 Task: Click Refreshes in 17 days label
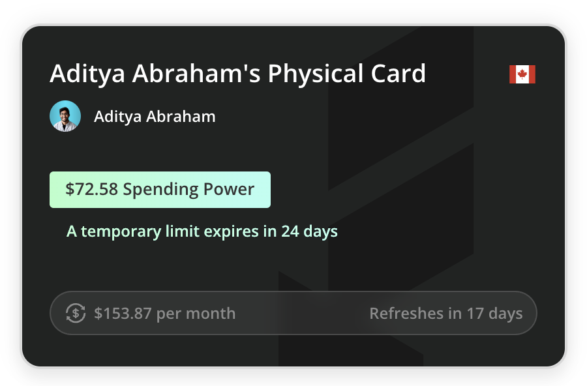point(446,313)
